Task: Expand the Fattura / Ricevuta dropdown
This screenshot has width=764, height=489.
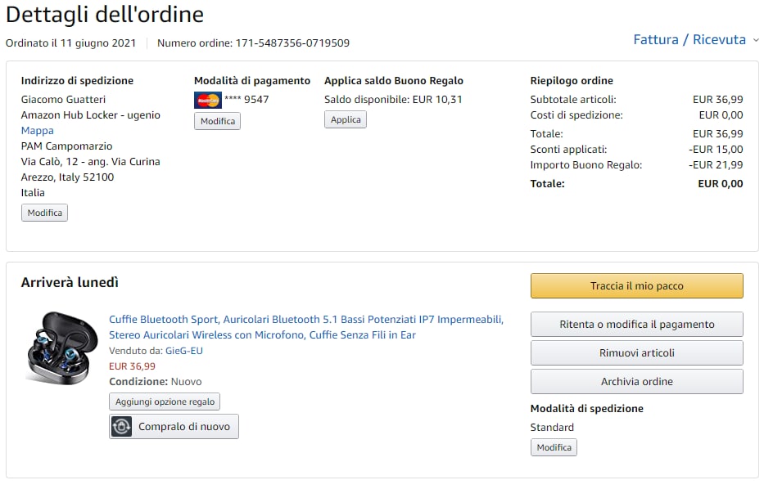Action: (689, 39)
